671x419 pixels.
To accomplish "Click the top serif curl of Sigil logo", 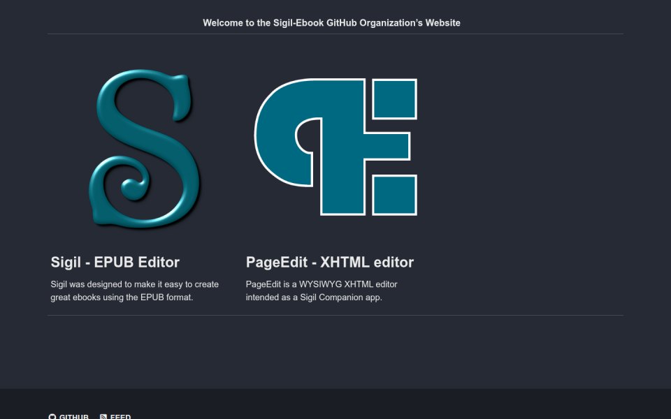I will pos(182,96).
